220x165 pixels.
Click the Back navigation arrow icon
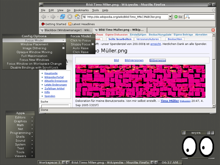click(43, 16)
